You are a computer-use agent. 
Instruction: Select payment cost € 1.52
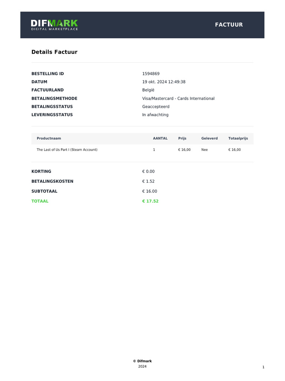148,182
